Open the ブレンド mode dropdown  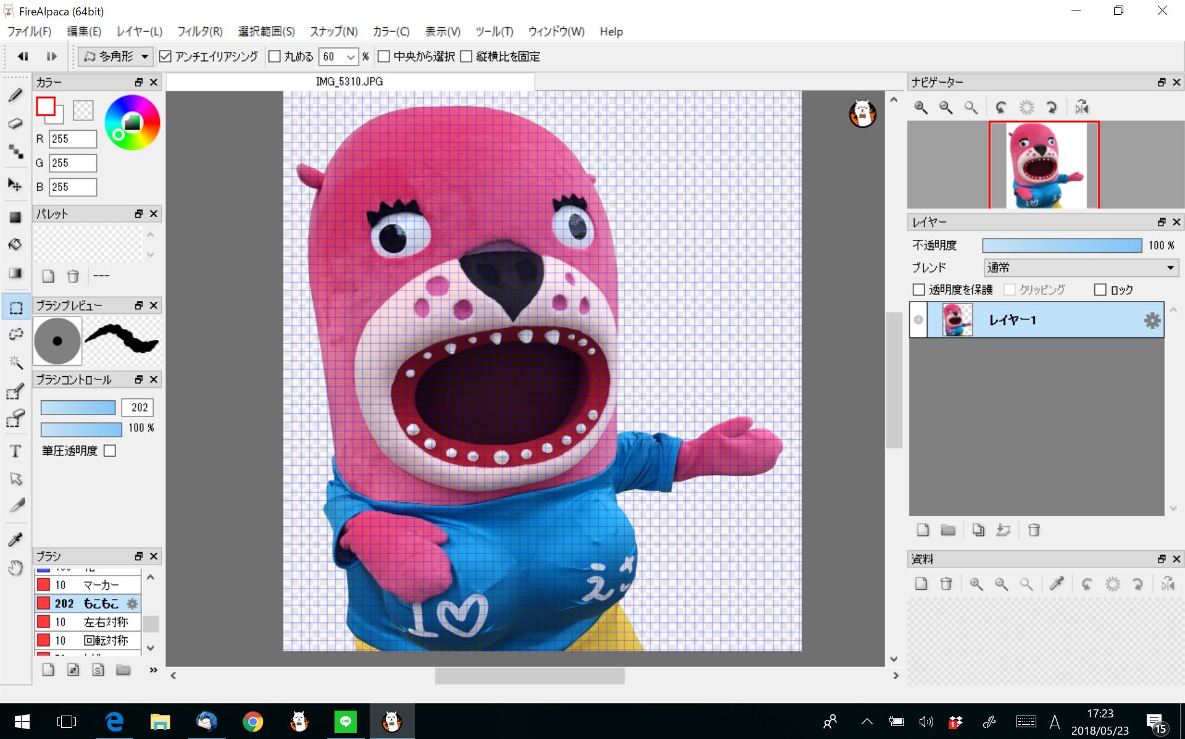point(1081,268)
